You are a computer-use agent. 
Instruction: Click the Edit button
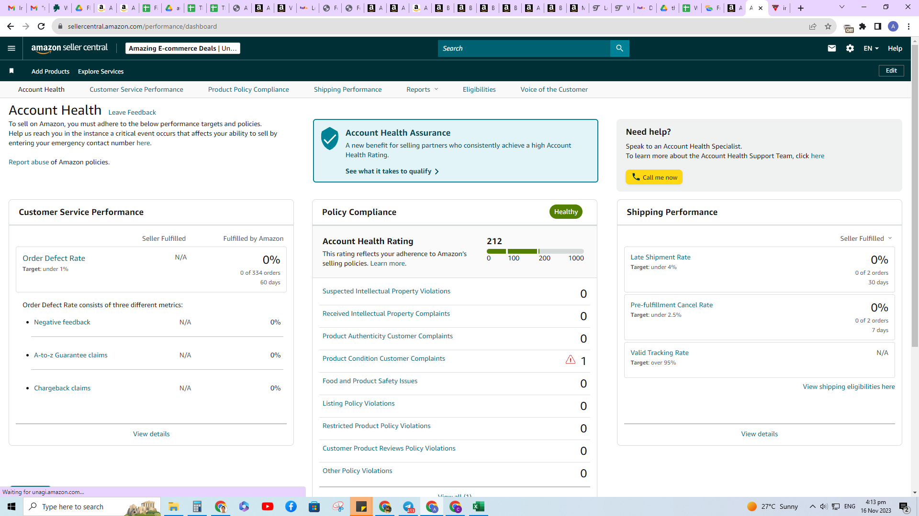tap(891, 71)
